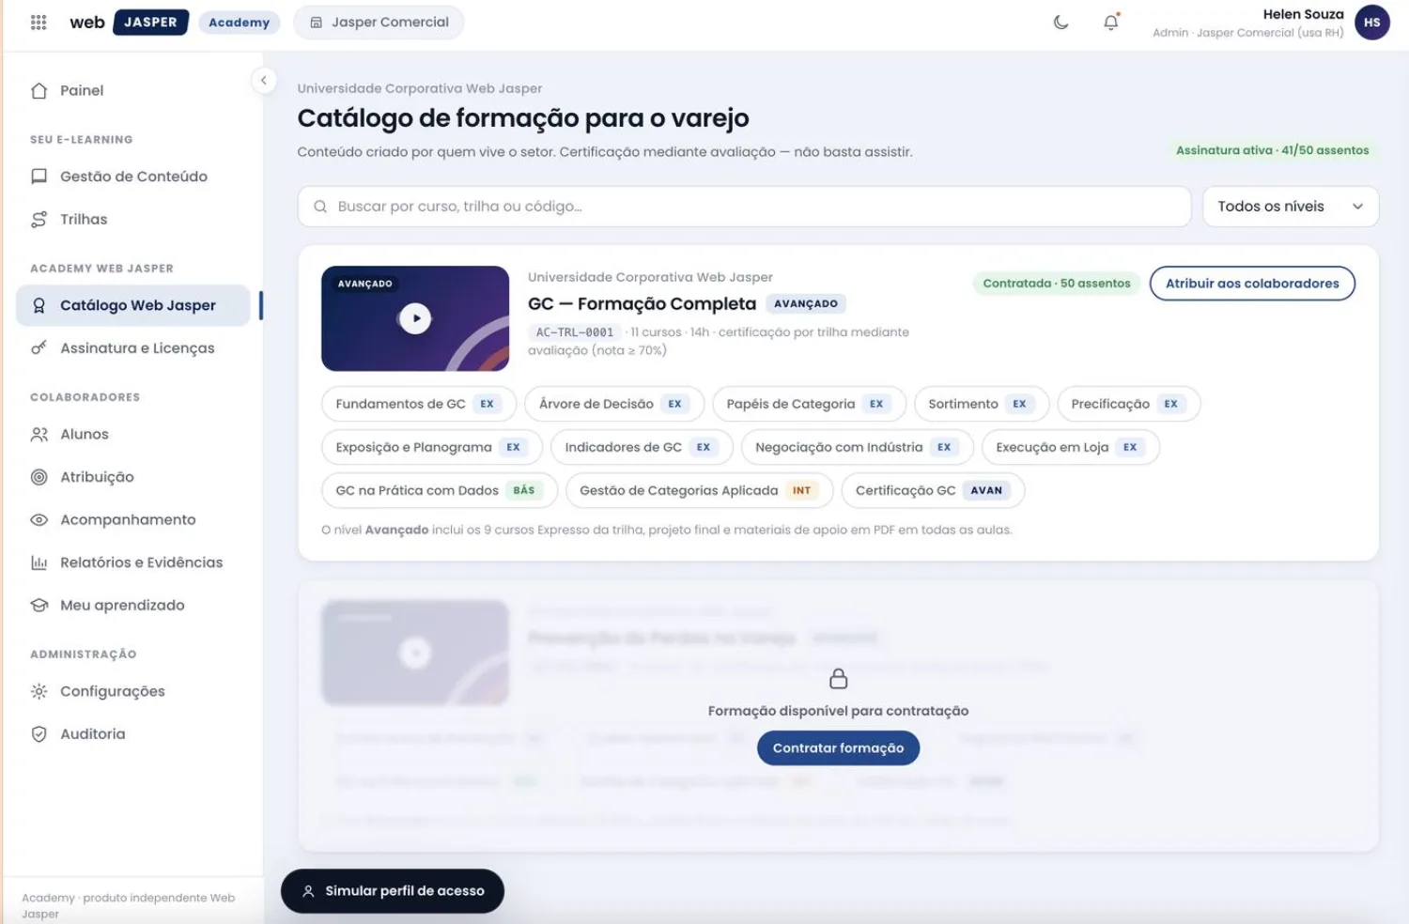Click the Alunos people icon
Image resolution: width=1409 pixels, height=924 pixels.
click(39, 435)
